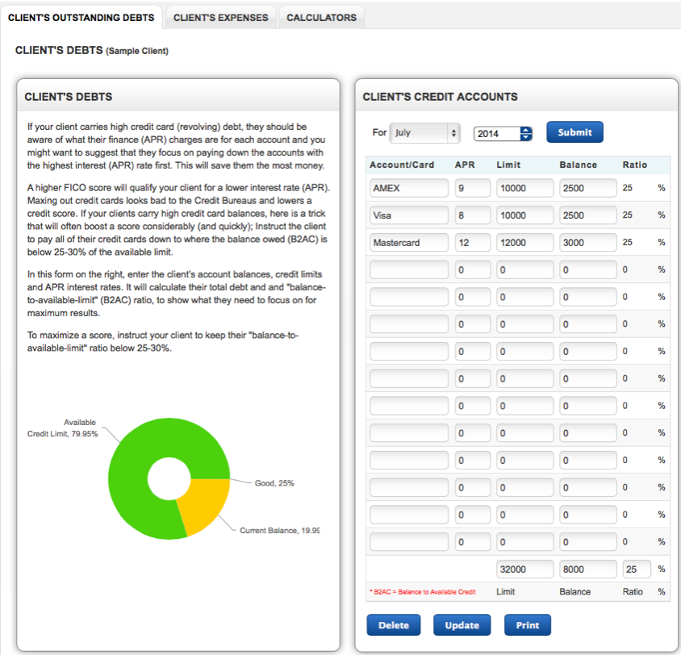The image size is (681, 655).
Task: Select the Visa APR field
Action: pos(472,215)
